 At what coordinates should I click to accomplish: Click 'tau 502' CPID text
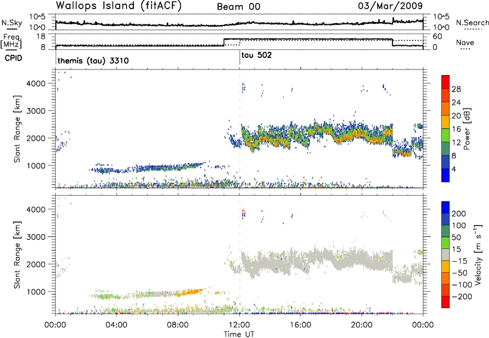tap(257, 55)
